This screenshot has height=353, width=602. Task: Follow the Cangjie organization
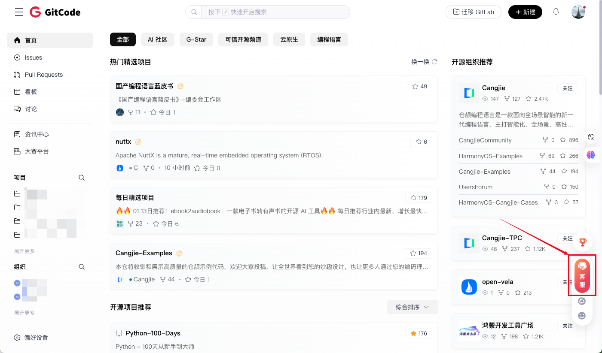(x=567, y=88)
